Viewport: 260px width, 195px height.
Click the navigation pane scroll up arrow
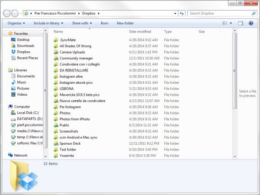[45, 31]
